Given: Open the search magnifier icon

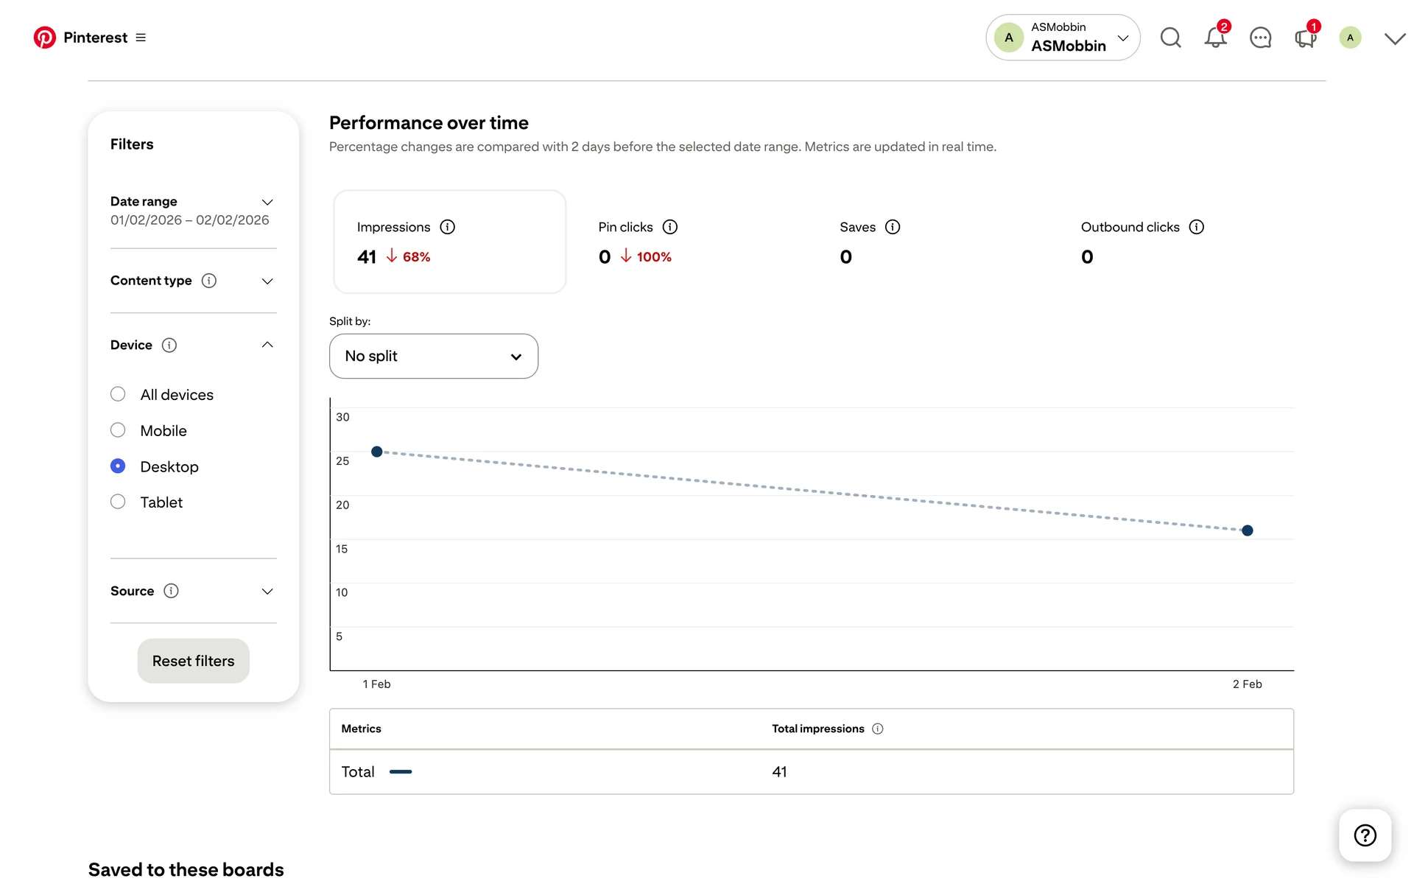Looking at the screenshot, I should click(1170, 38).
